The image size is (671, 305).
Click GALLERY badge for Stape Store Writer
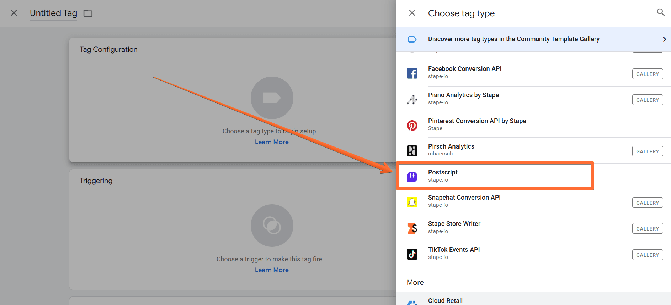[x=648, y=228]
